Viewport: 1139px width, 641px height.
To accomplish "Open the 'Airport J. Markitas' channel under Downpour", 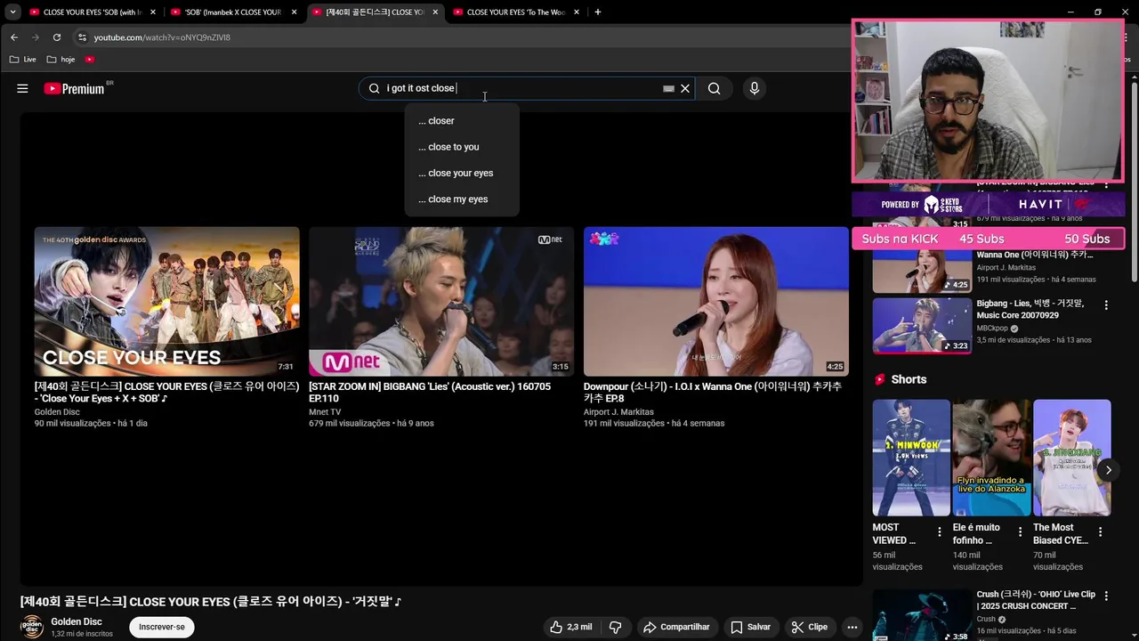I will 618,412.
